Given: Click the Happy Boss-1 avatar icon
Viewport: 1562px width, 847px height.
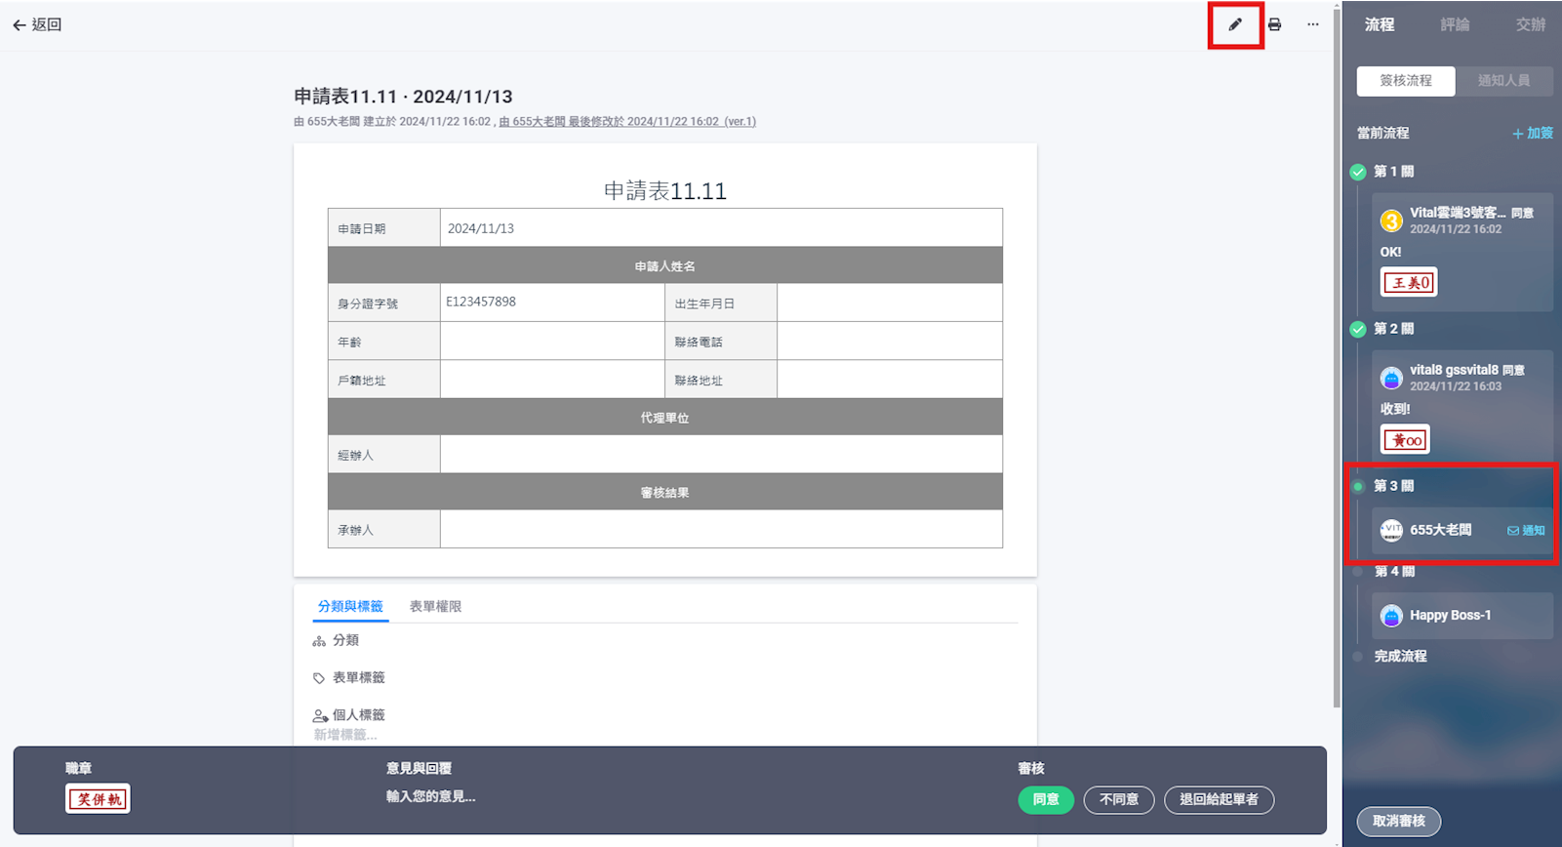Looking at the screenshot, I should 1391,616.
